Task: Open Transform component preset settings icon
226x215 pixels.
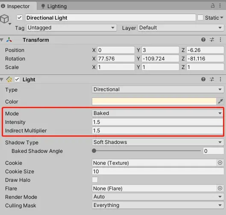Action: pos(212,40)
